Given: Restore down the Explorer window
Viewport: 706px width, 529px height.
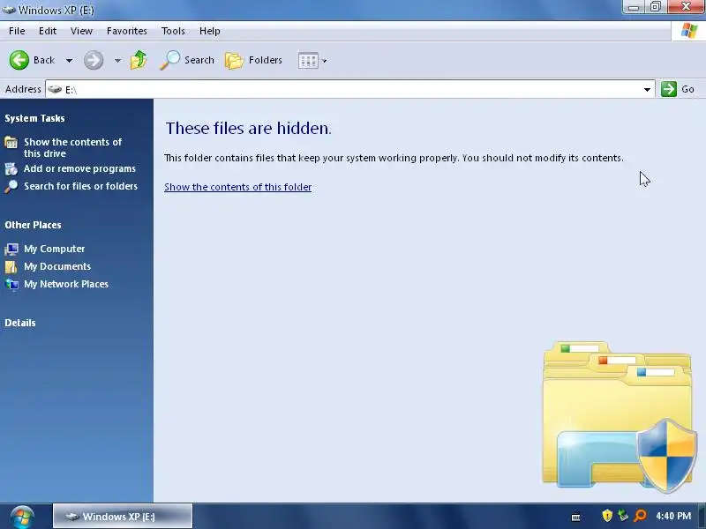Looking at the screenshot, I should click(656, 7).
